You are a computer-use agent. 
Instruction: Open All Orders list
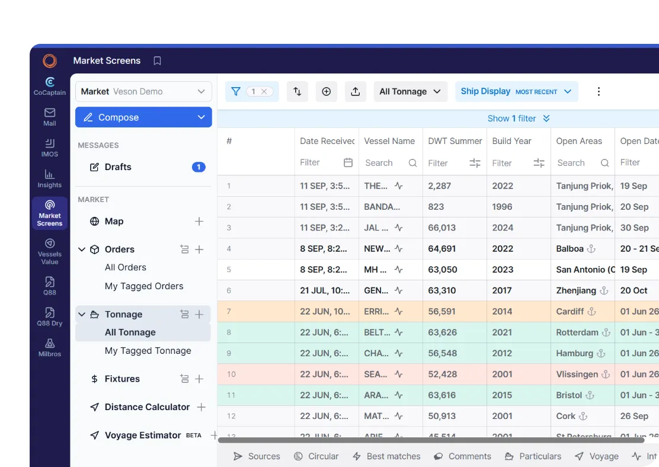tap(126, 267)
